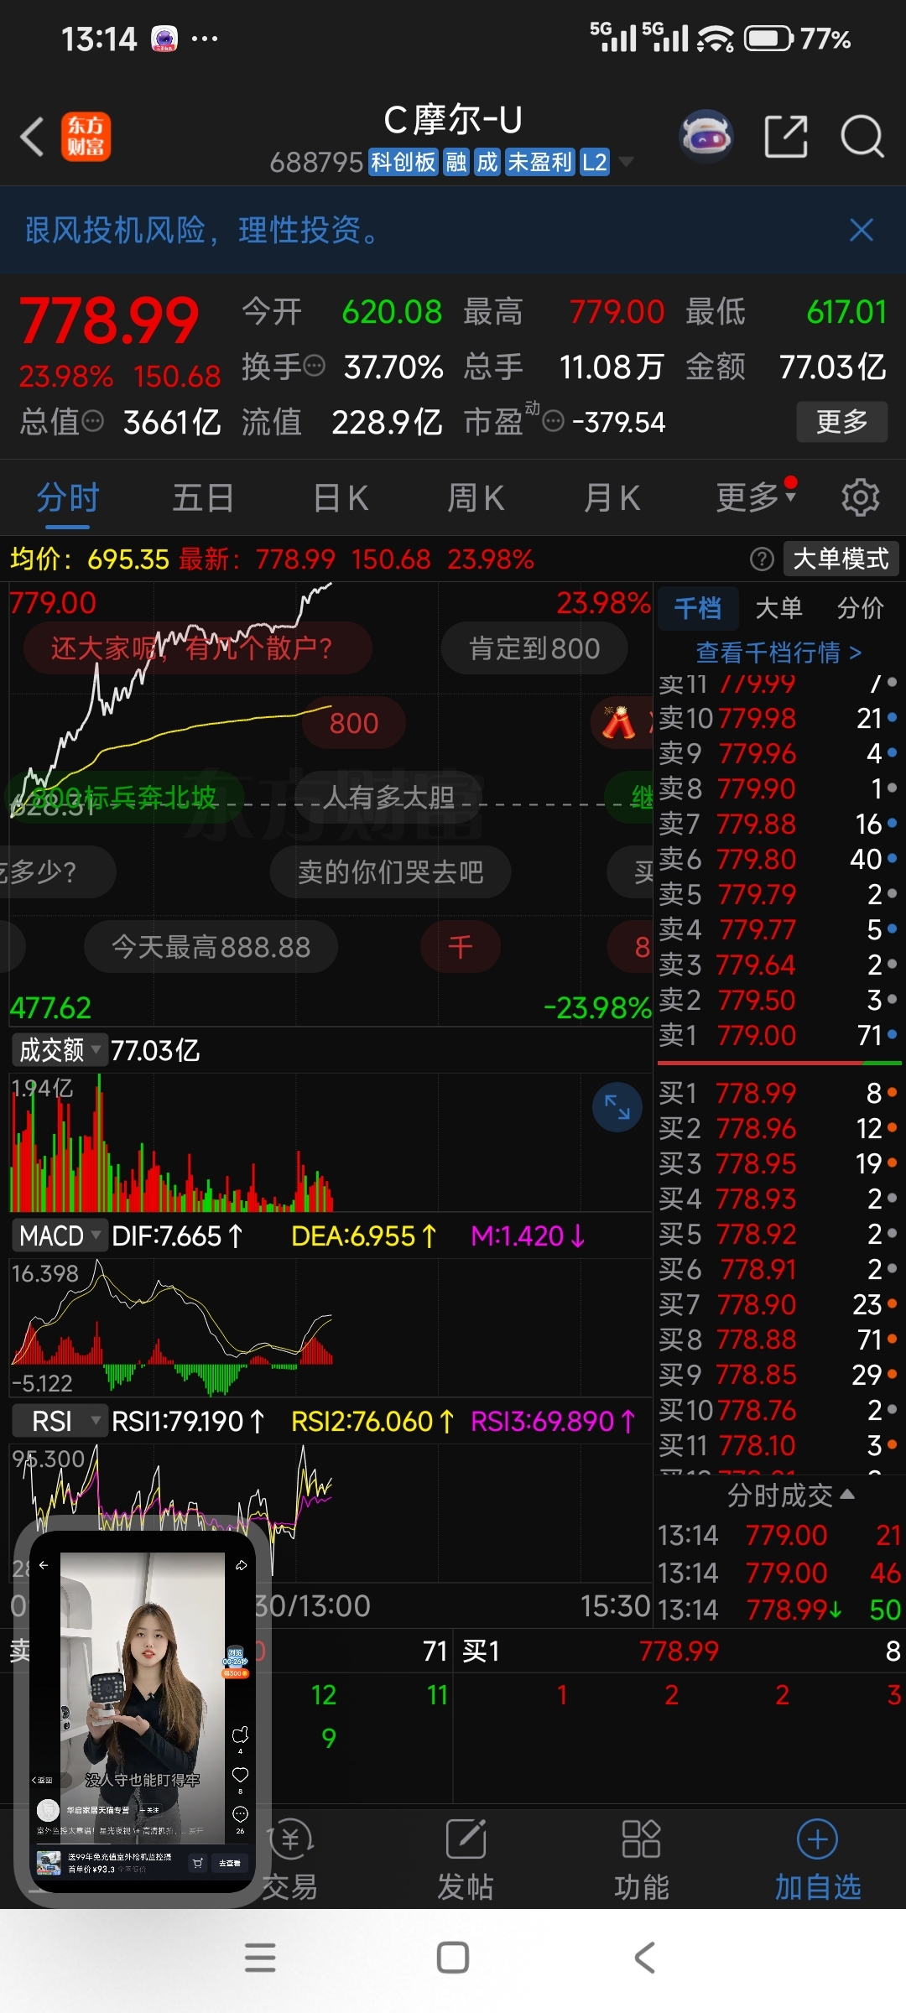Switch to the 五日 tab
906x2013 pixels.
click(x=203, y=497)
